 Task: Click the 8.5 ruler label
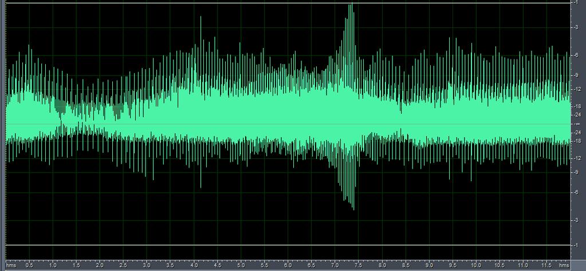[406, 265]
